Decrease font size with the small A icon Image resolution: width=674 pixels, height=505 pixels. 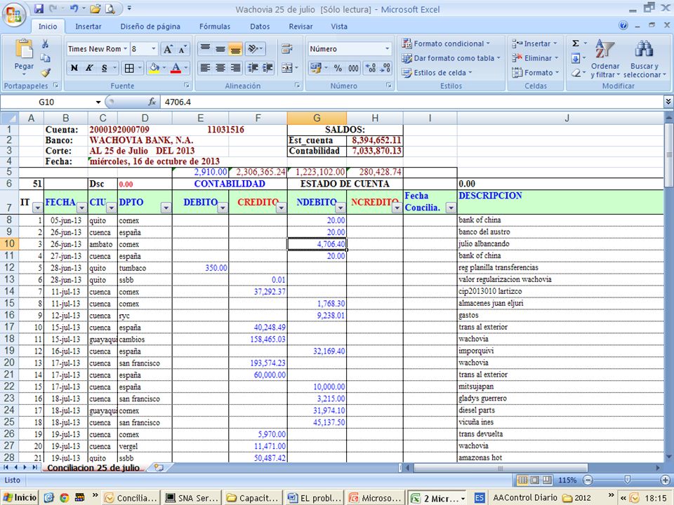[x=183, y=49]
